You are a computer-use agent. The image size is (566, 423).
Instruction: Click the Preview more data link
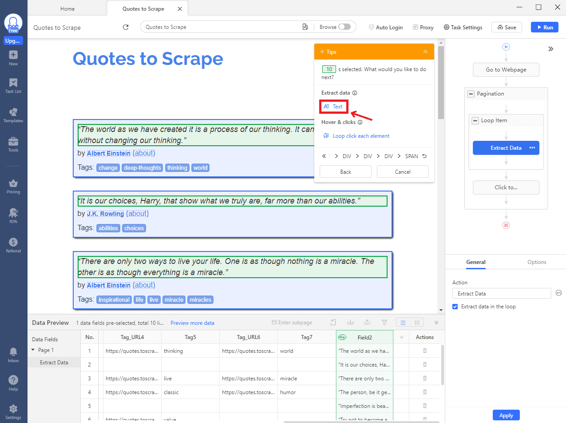click(192, 323)
